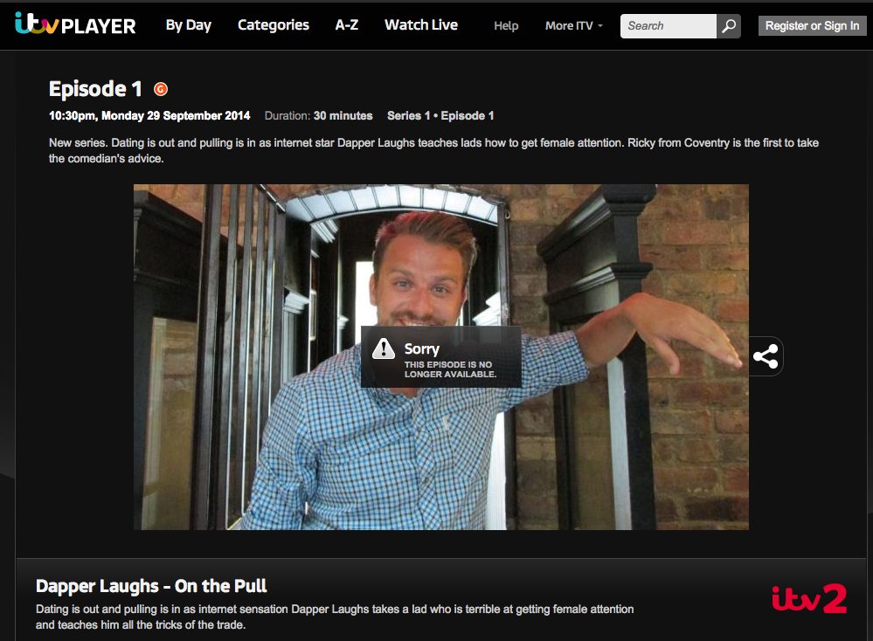873x641 pixels.
Task: Click the video player thumbnail image
Action: 441,356
